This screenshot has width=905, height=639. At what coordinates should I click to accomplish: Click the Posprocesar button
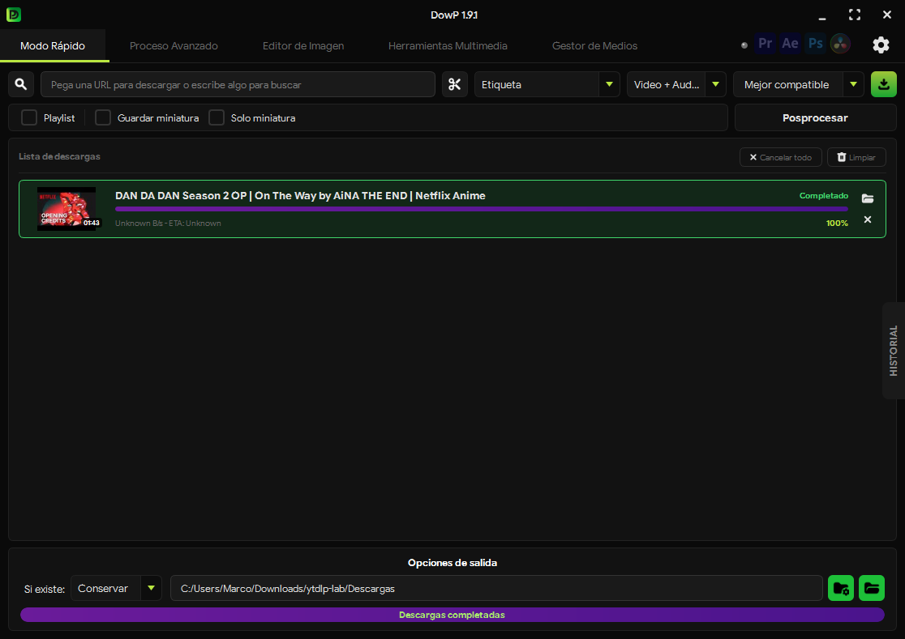click(x=815, y=117)
